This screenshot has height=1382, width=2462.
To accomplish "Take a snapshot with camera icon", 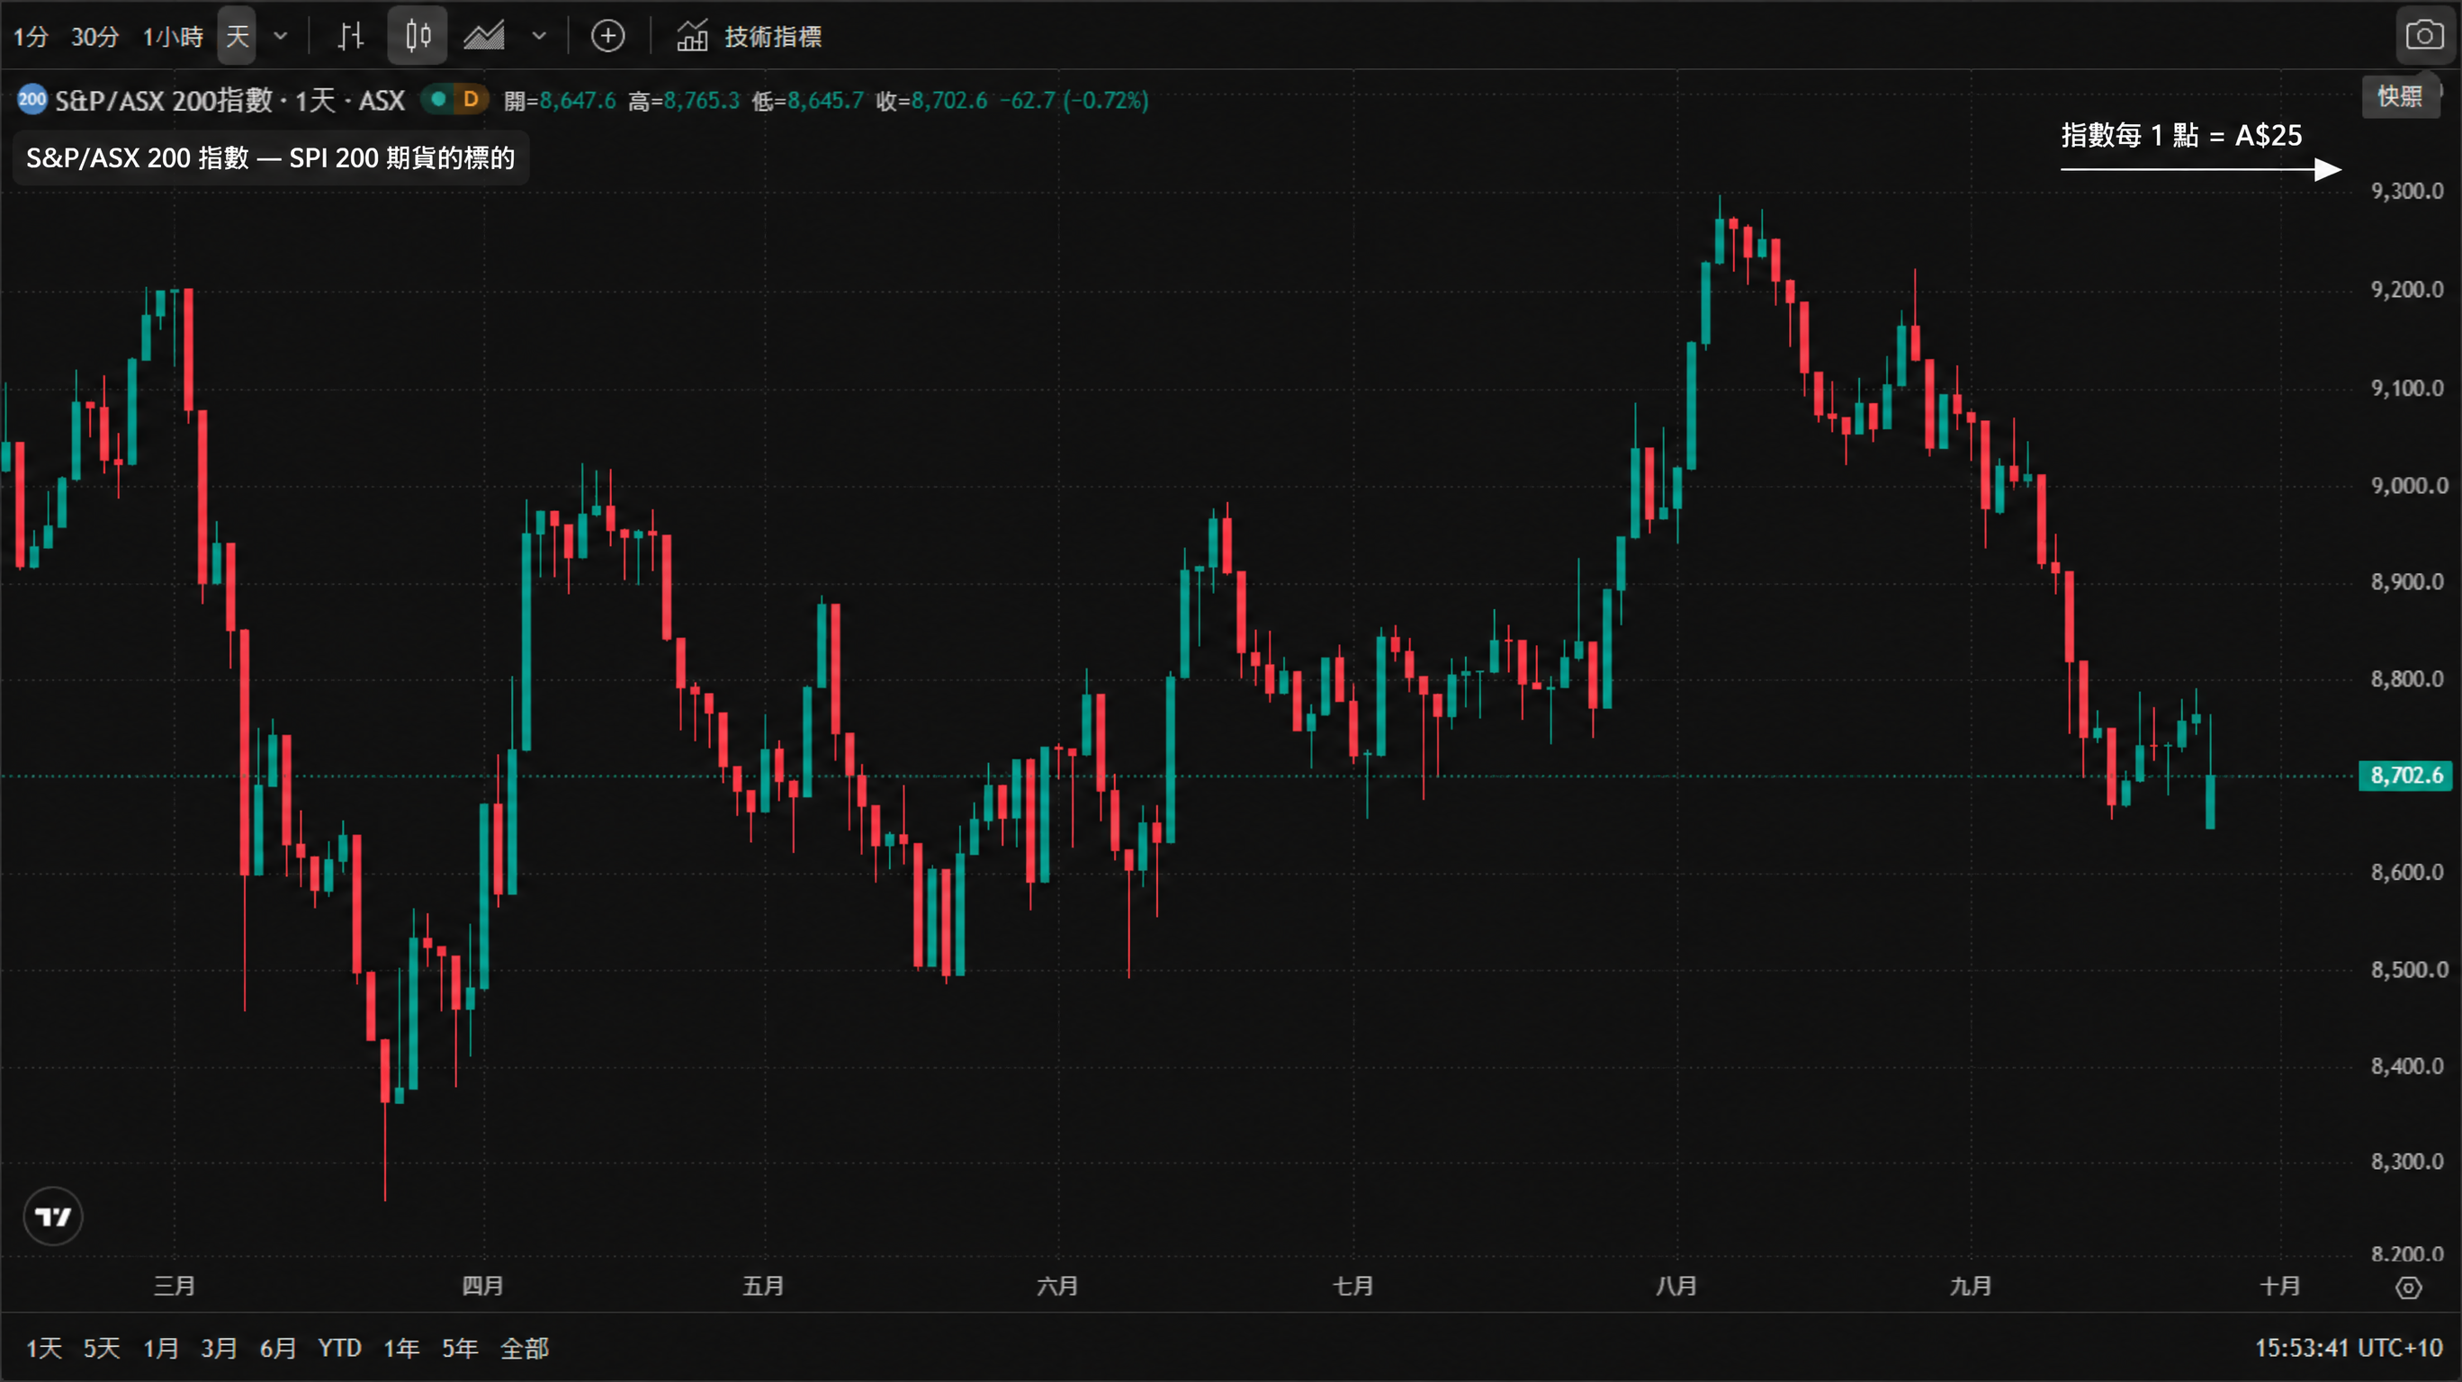I will coord(2425,36).
